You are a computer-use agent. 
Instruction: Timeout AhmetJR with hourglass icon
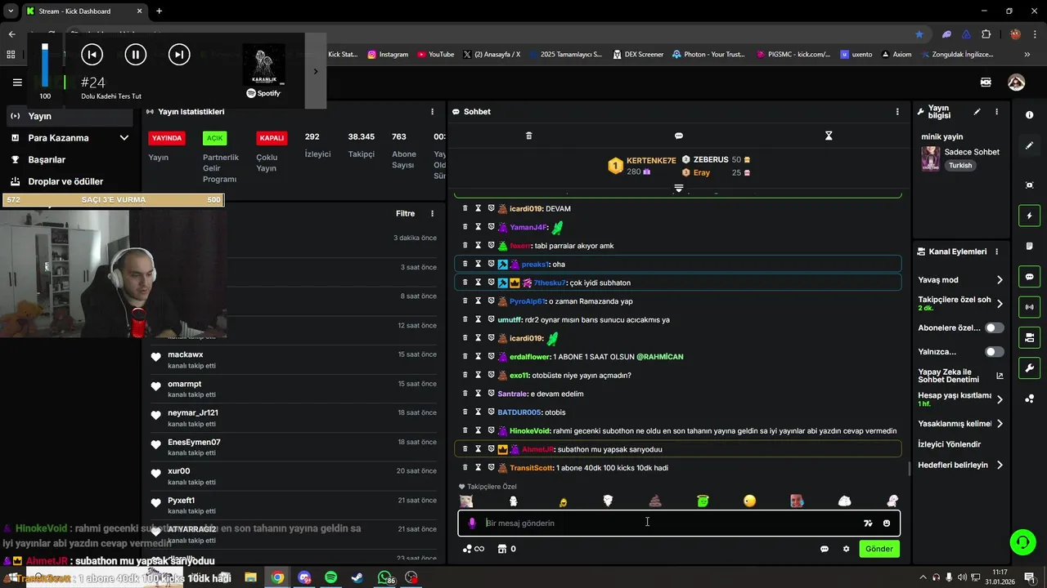pos(479,449)
